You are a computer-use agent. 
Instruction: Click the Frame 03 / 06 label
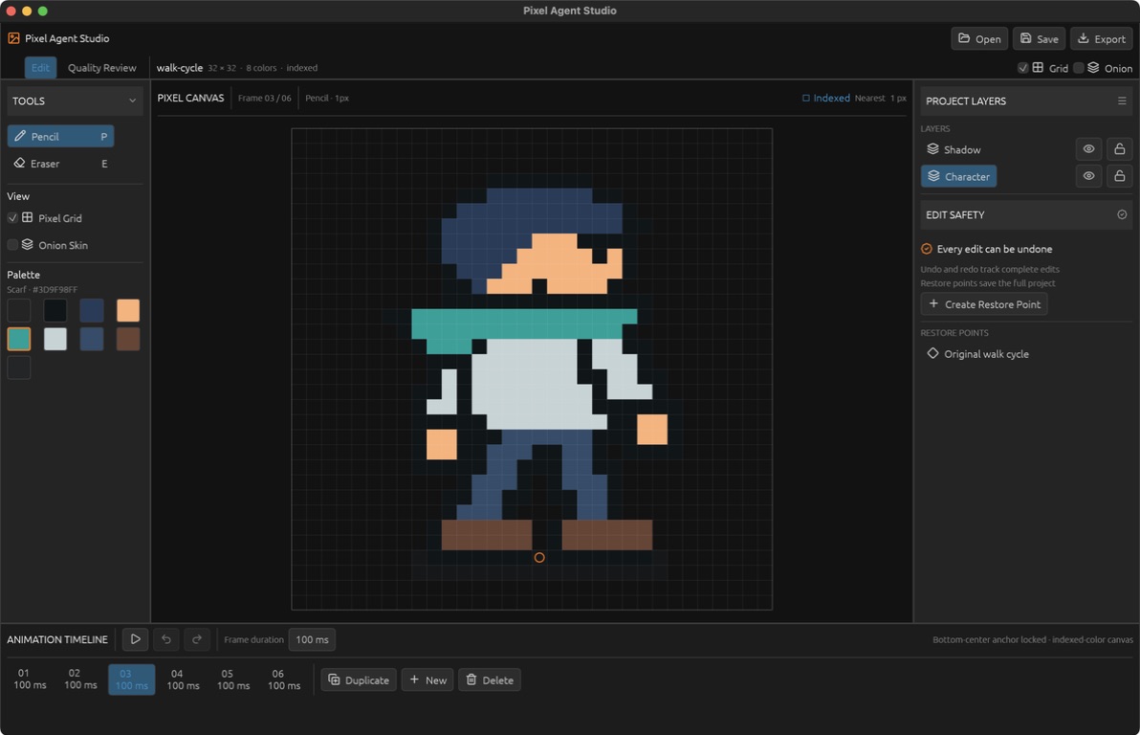point(265,99)
